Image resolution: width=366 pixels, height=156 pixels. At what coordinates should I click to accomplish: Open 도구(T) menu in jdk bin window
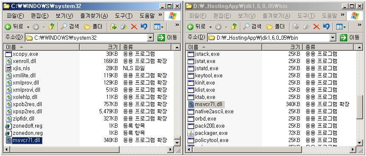[306, 16]
